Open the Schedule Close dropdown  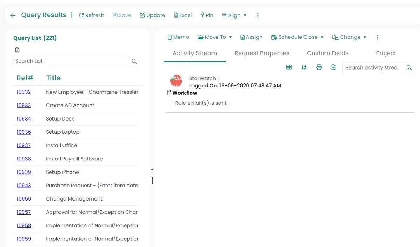click(x=297, y=37)
